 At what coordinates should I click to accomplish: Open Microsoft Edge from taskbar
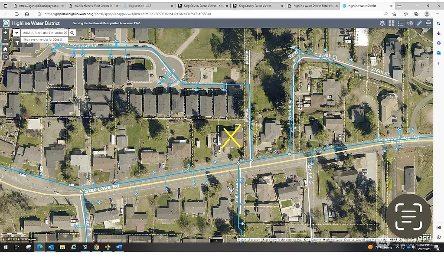39,247
